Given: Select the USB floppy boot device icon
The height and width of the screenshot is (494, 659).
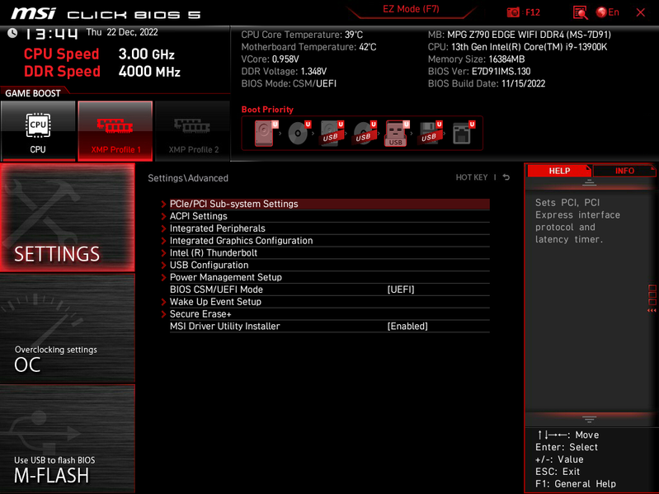Looking at the screenshot, I should coord(429,133).
